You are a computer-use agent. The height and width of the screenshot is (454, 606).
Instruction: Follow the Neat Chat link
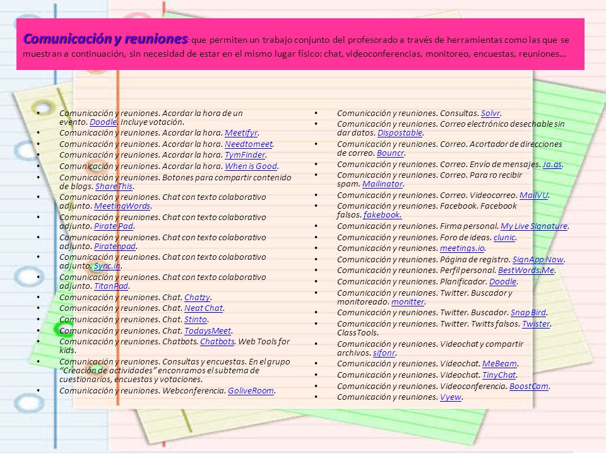click(x=204, y=308)
